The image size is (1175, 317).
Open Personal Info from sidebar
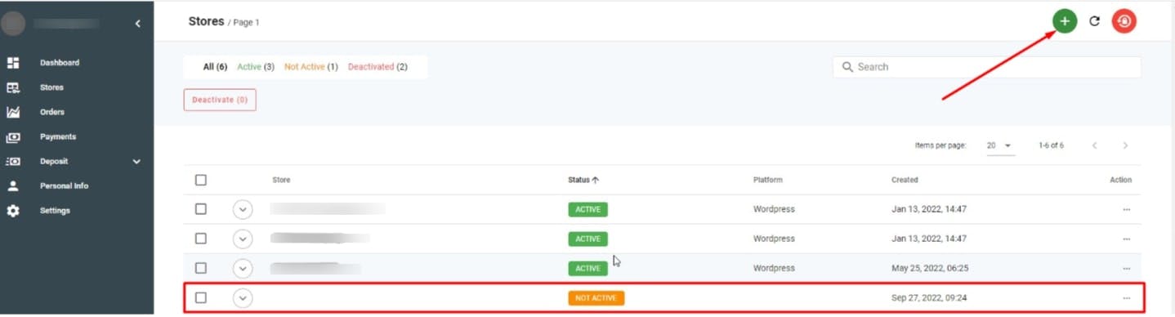coord(64,185)
